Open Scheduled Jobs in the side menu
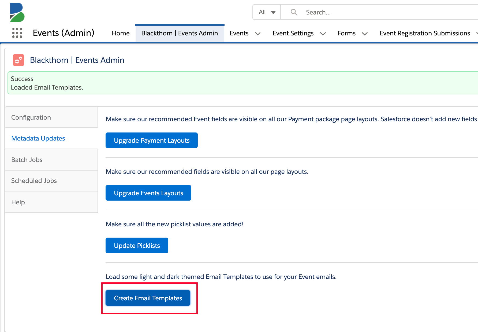The image size is (478, 332). click(x=51, y=181)
